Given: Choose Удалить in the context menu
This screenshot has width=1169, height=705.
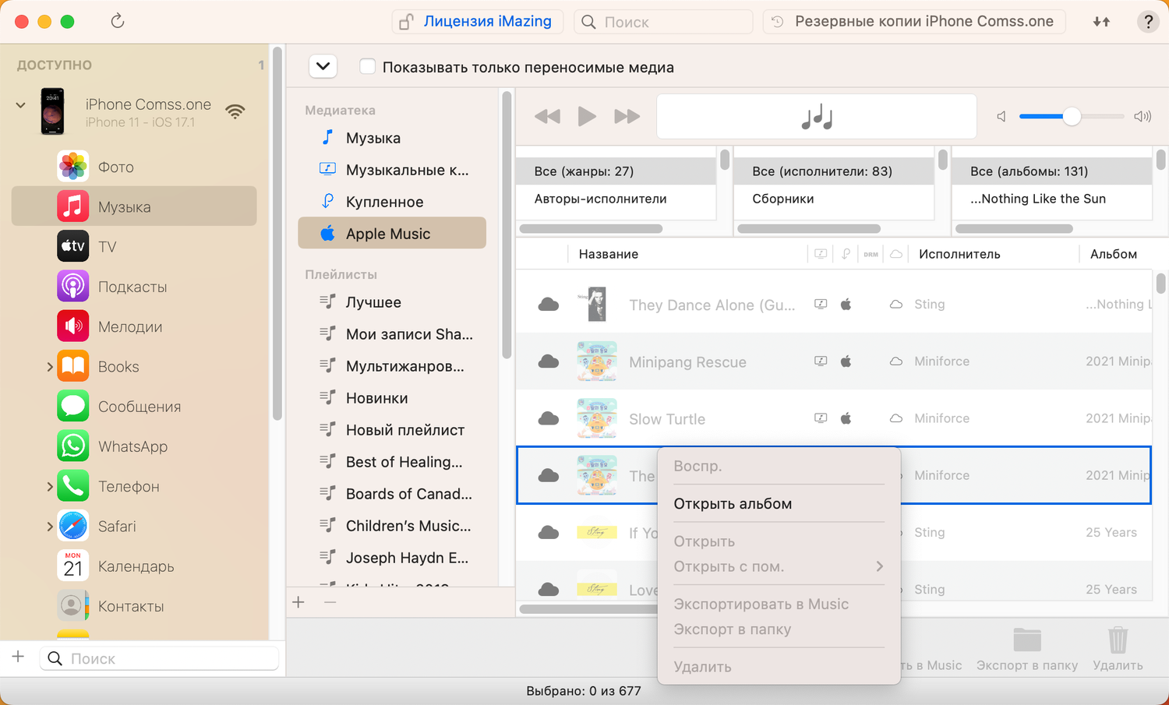Looking at the screenshot, I should 779,667.
